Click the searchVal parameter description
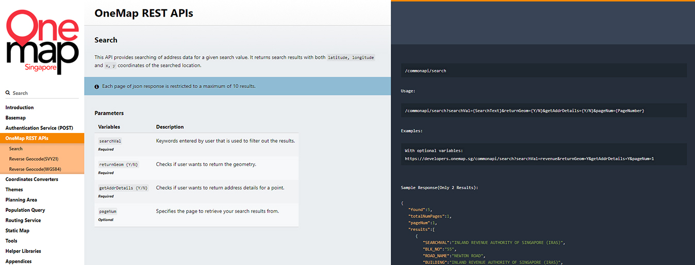Image resolution: width=695 pixels, height=265 pixels. (225, 141)
